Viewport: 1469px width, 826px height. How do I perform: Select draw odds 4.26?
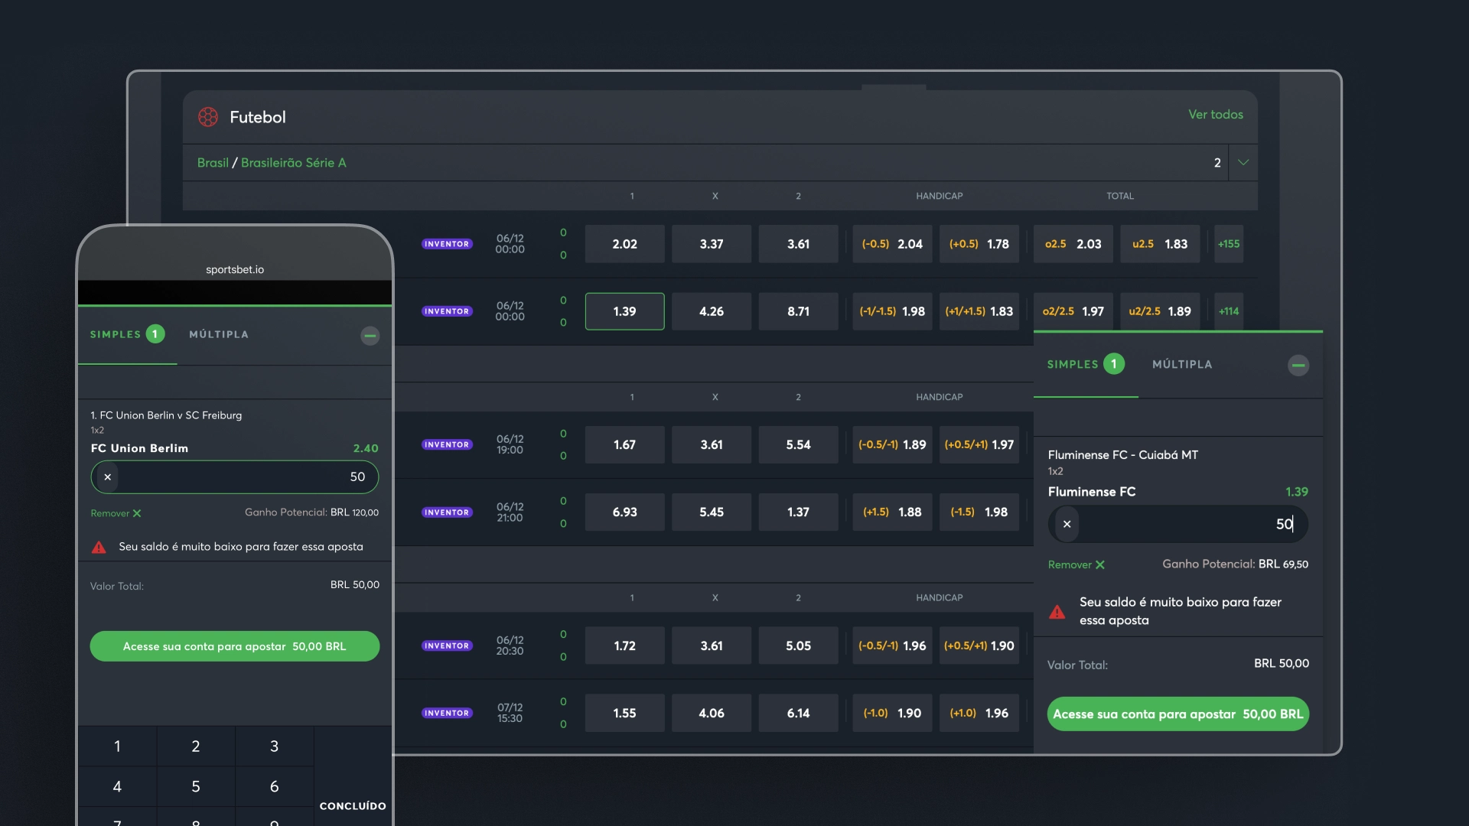coord(712,311)
